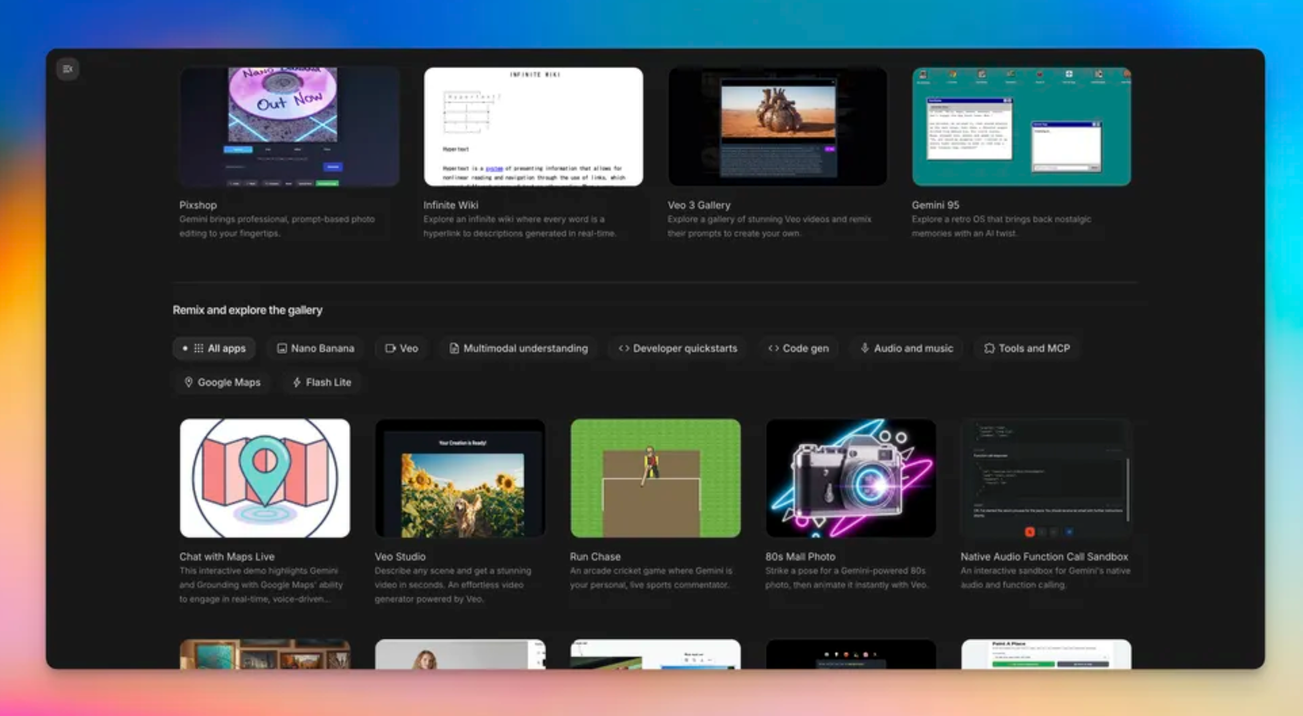Screen dimensions: 1303x716
Task: Toggle the Developer quickstarts filter
Action: coord(677,348)
